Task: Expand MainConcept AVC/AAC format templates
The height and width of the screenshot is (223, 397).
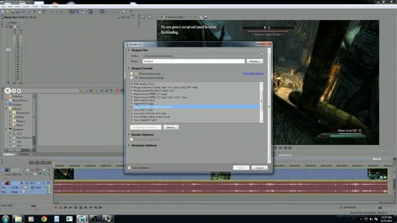Action: click(x=132, y=90)
